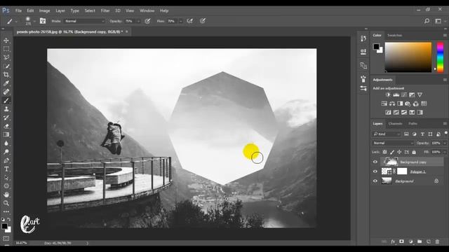Select the Clone Stamp tool

coord(6,109)
